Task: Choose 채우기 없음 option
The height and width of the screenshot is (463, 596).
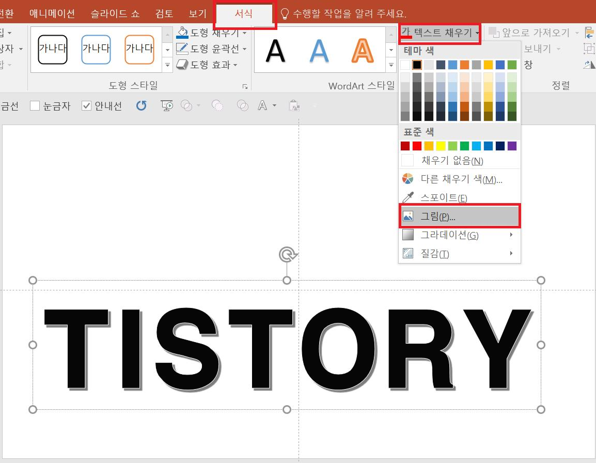Action: pos(460,161)
